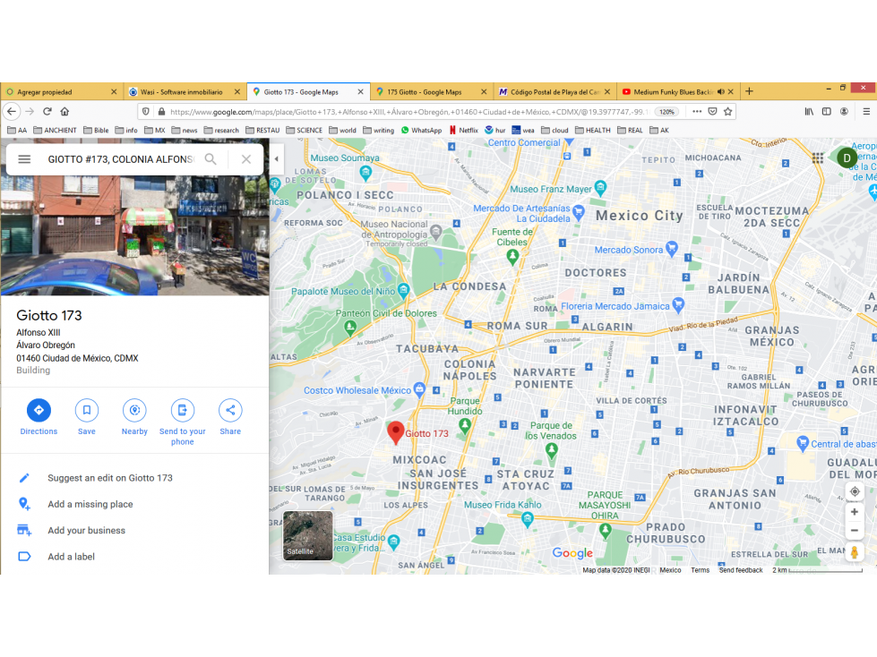The image size is (877, 657).
Task: Open the Google apps grid
Action: click(x=818, y=158)
